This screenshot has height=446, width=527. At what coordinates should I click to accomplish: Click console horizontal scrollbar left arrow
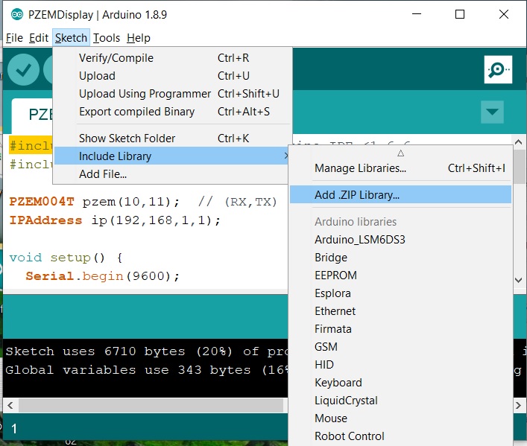click(x=10, y=405)
